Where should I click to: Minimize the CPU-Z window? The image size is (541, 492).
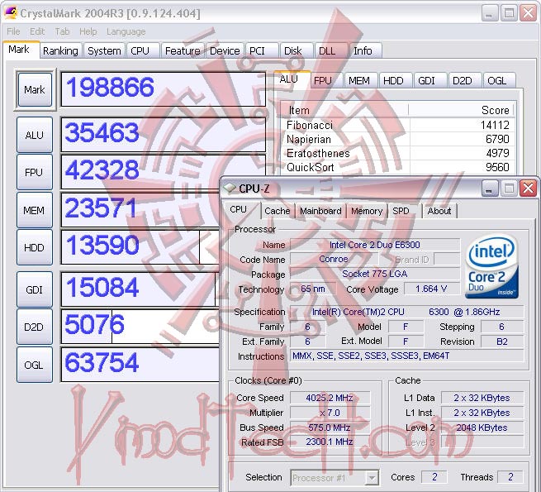point(489,189)
